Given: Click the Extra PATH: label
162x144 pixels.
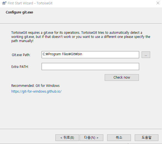Looking at the screenshot, I should coord(20,67).
